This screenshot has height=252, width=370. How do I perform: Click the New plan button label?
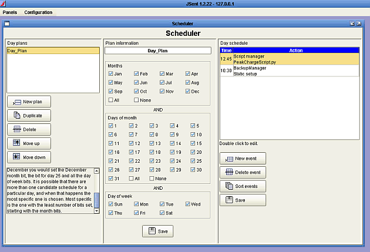32,102
